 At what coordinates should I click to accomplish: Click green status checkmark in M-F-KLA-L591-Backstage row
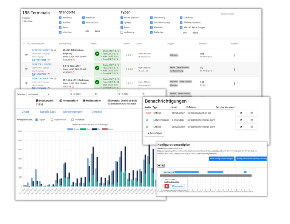point(97,82)
